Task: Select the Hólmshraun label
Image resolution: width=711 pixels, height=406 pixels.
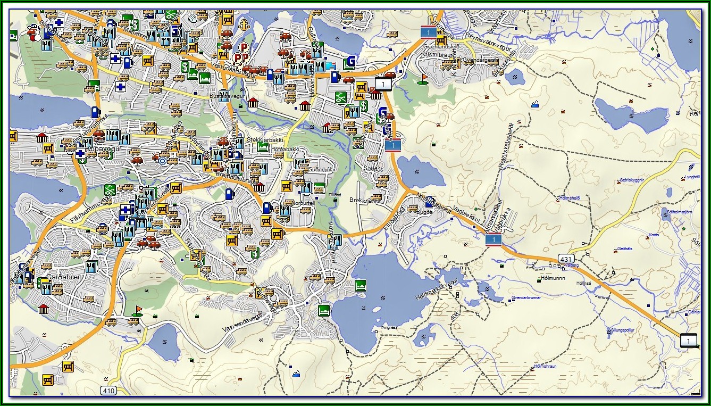Action: 544,366
